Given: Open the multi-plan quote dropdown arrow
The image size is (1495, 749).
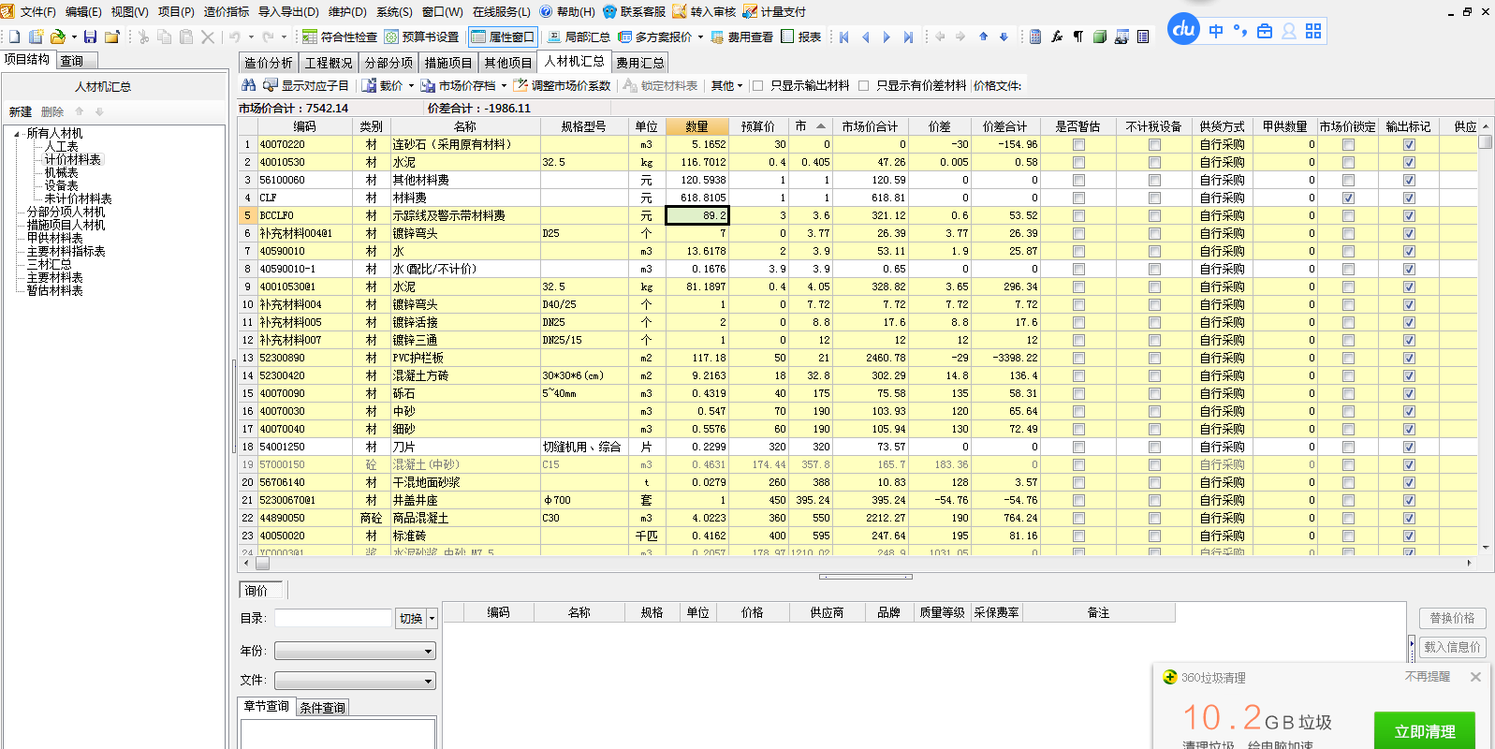Looking at the screenshot, I should 700,37.
